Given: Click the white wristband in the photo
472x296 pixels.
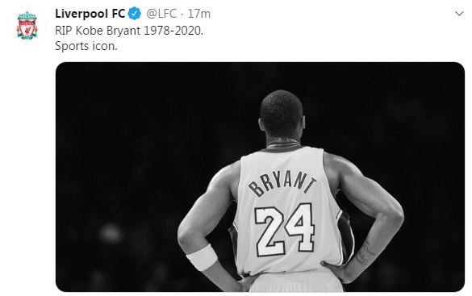Looking at the screenshot, I should (x=202, y=257).
